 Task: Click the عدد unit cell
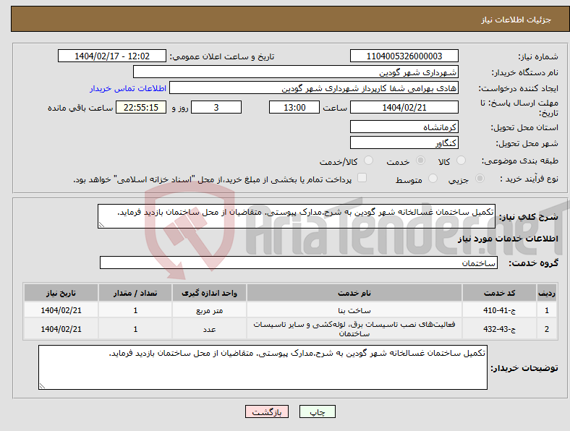click(x=209, y=329)
